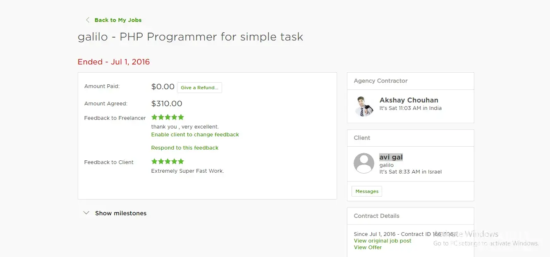Screen dimensions: 550x257
Task: Open View original job post link
Action: pos(383,241)
